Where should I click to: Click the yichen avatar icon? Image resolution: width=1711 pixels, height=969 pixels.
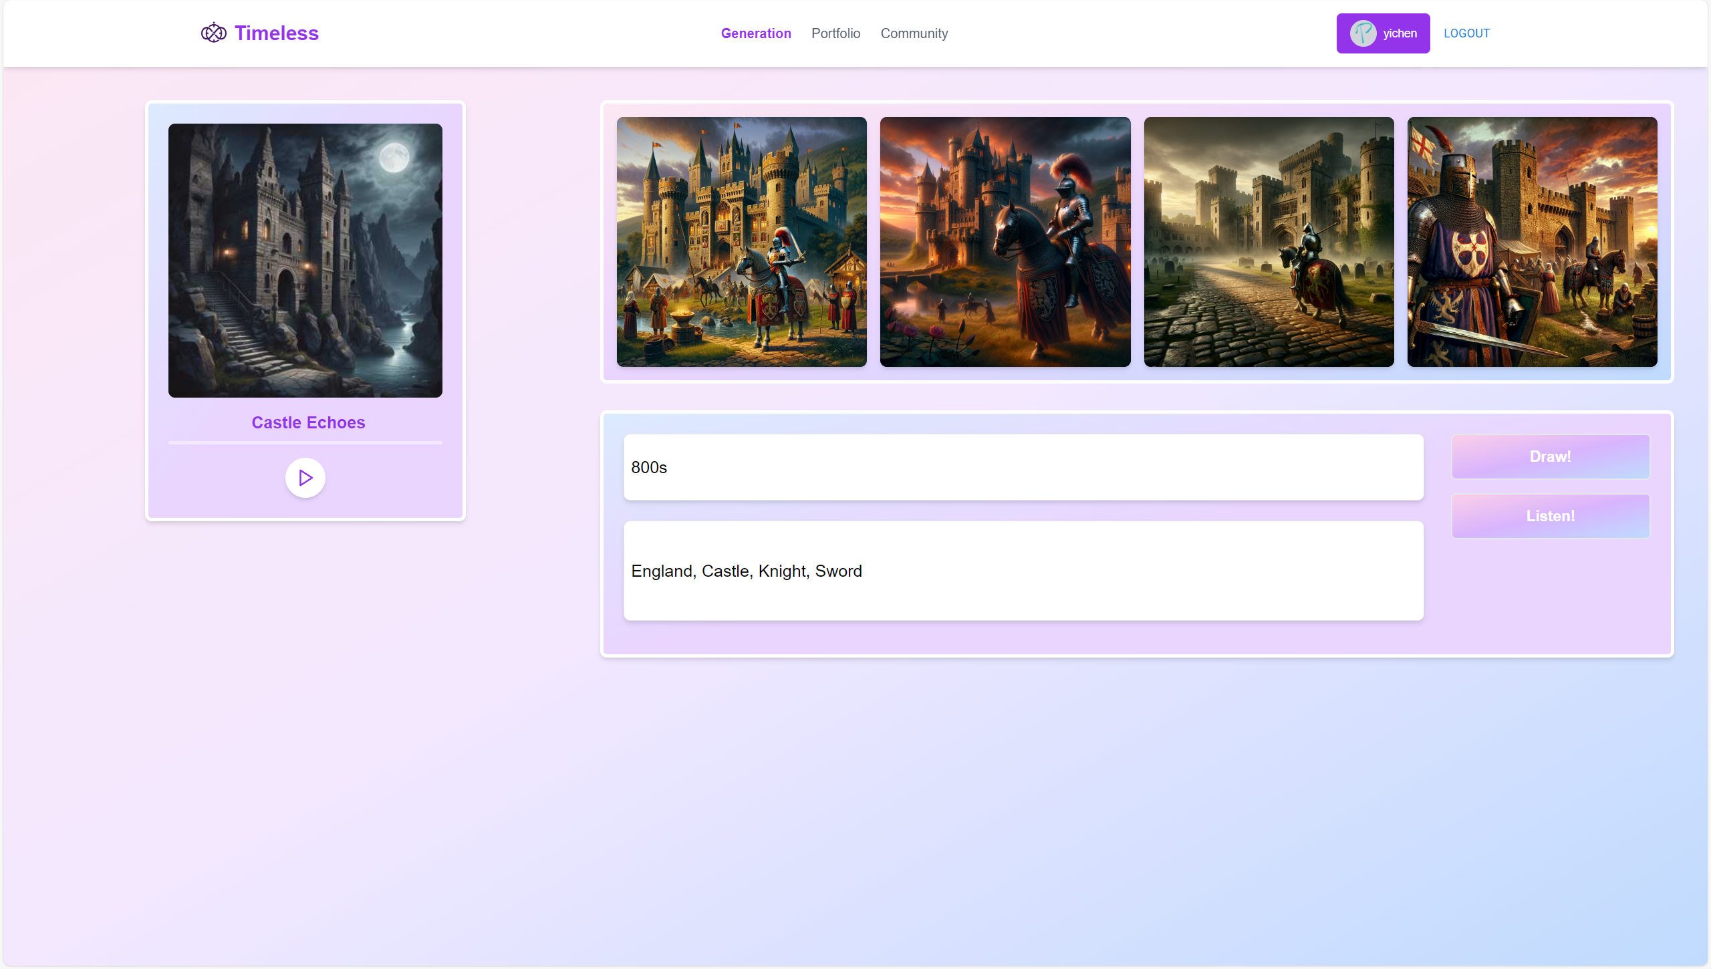click(1363, 33)
